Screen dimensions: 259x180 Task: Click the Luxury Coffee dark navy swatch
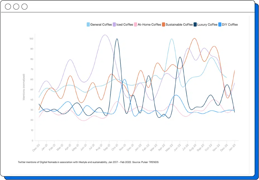point(195,25)
